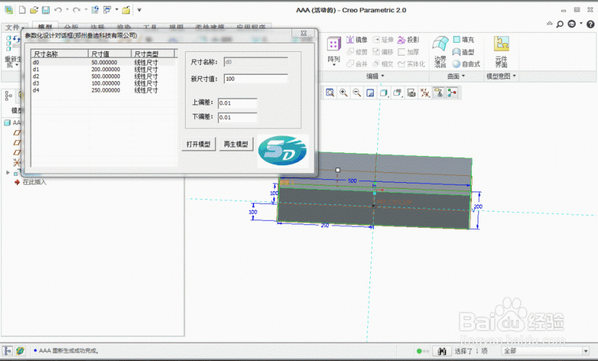Click the 尺寸名称 column header
Image resolution: width=598 pixels, height=361 pixels.
(59, 54)
